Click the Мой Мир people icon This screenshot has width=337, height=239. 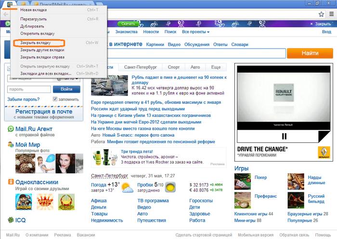[x=11, y=145]
